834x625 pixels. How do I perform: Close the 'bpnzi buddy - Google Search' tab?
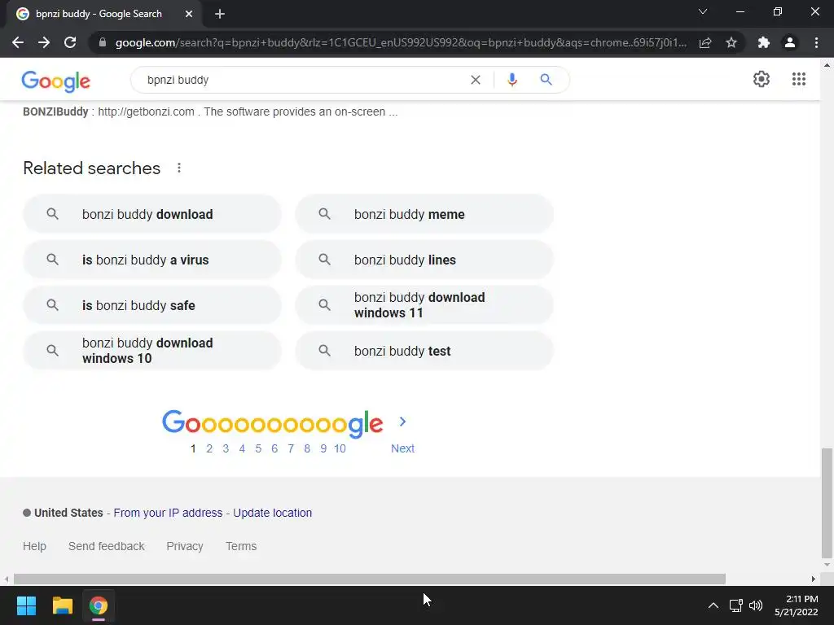pyautogui.click(x=189, y=14)
